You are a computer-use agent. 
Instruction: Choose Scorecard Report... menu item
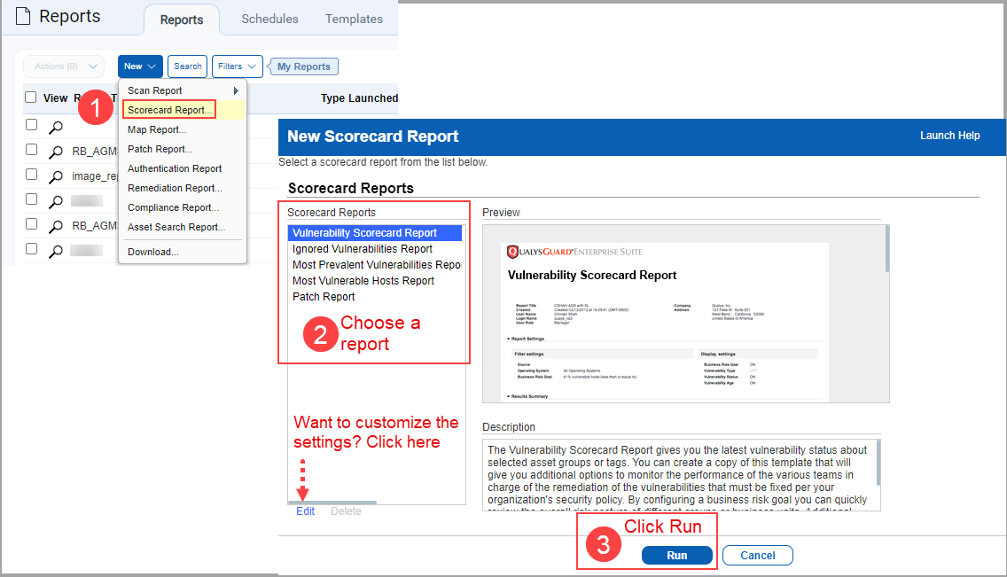click(169, 110)
